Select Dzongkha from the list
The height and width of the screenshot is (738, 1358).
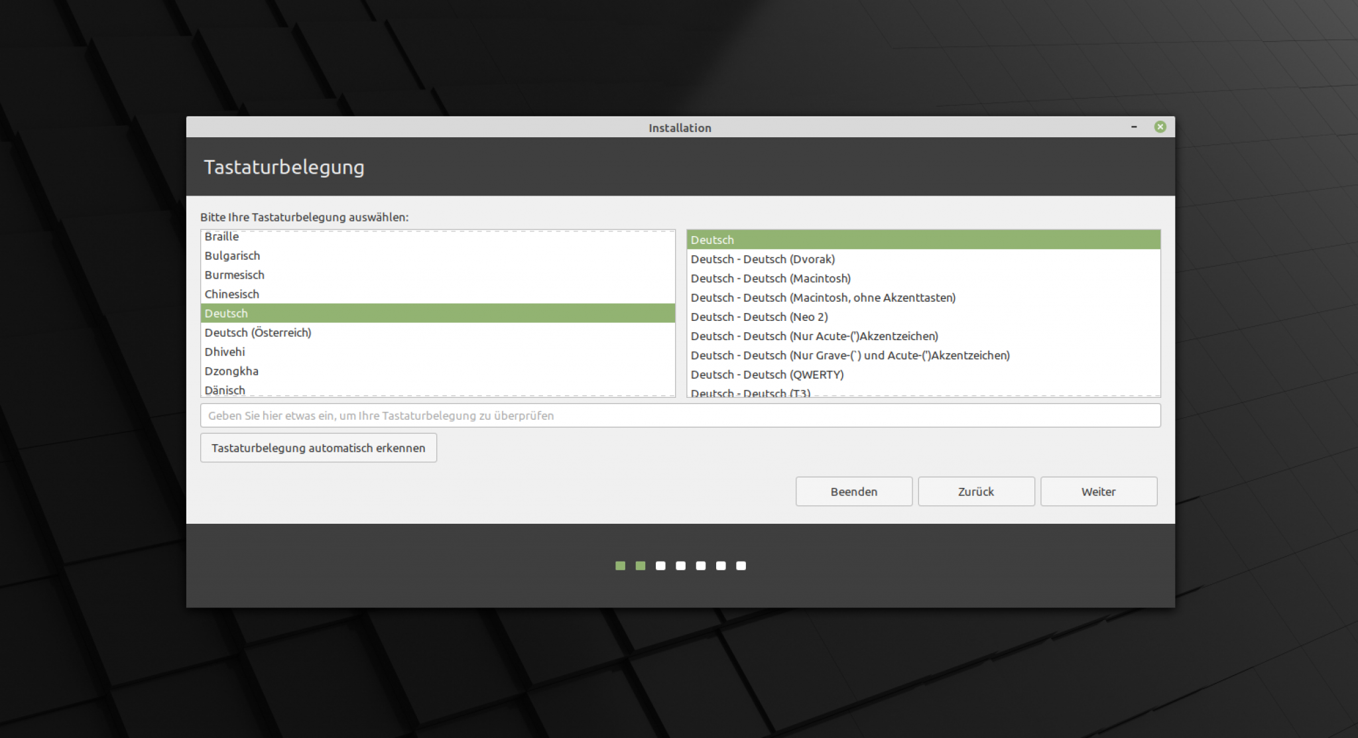pyautogui.click(x=438, y=371)
